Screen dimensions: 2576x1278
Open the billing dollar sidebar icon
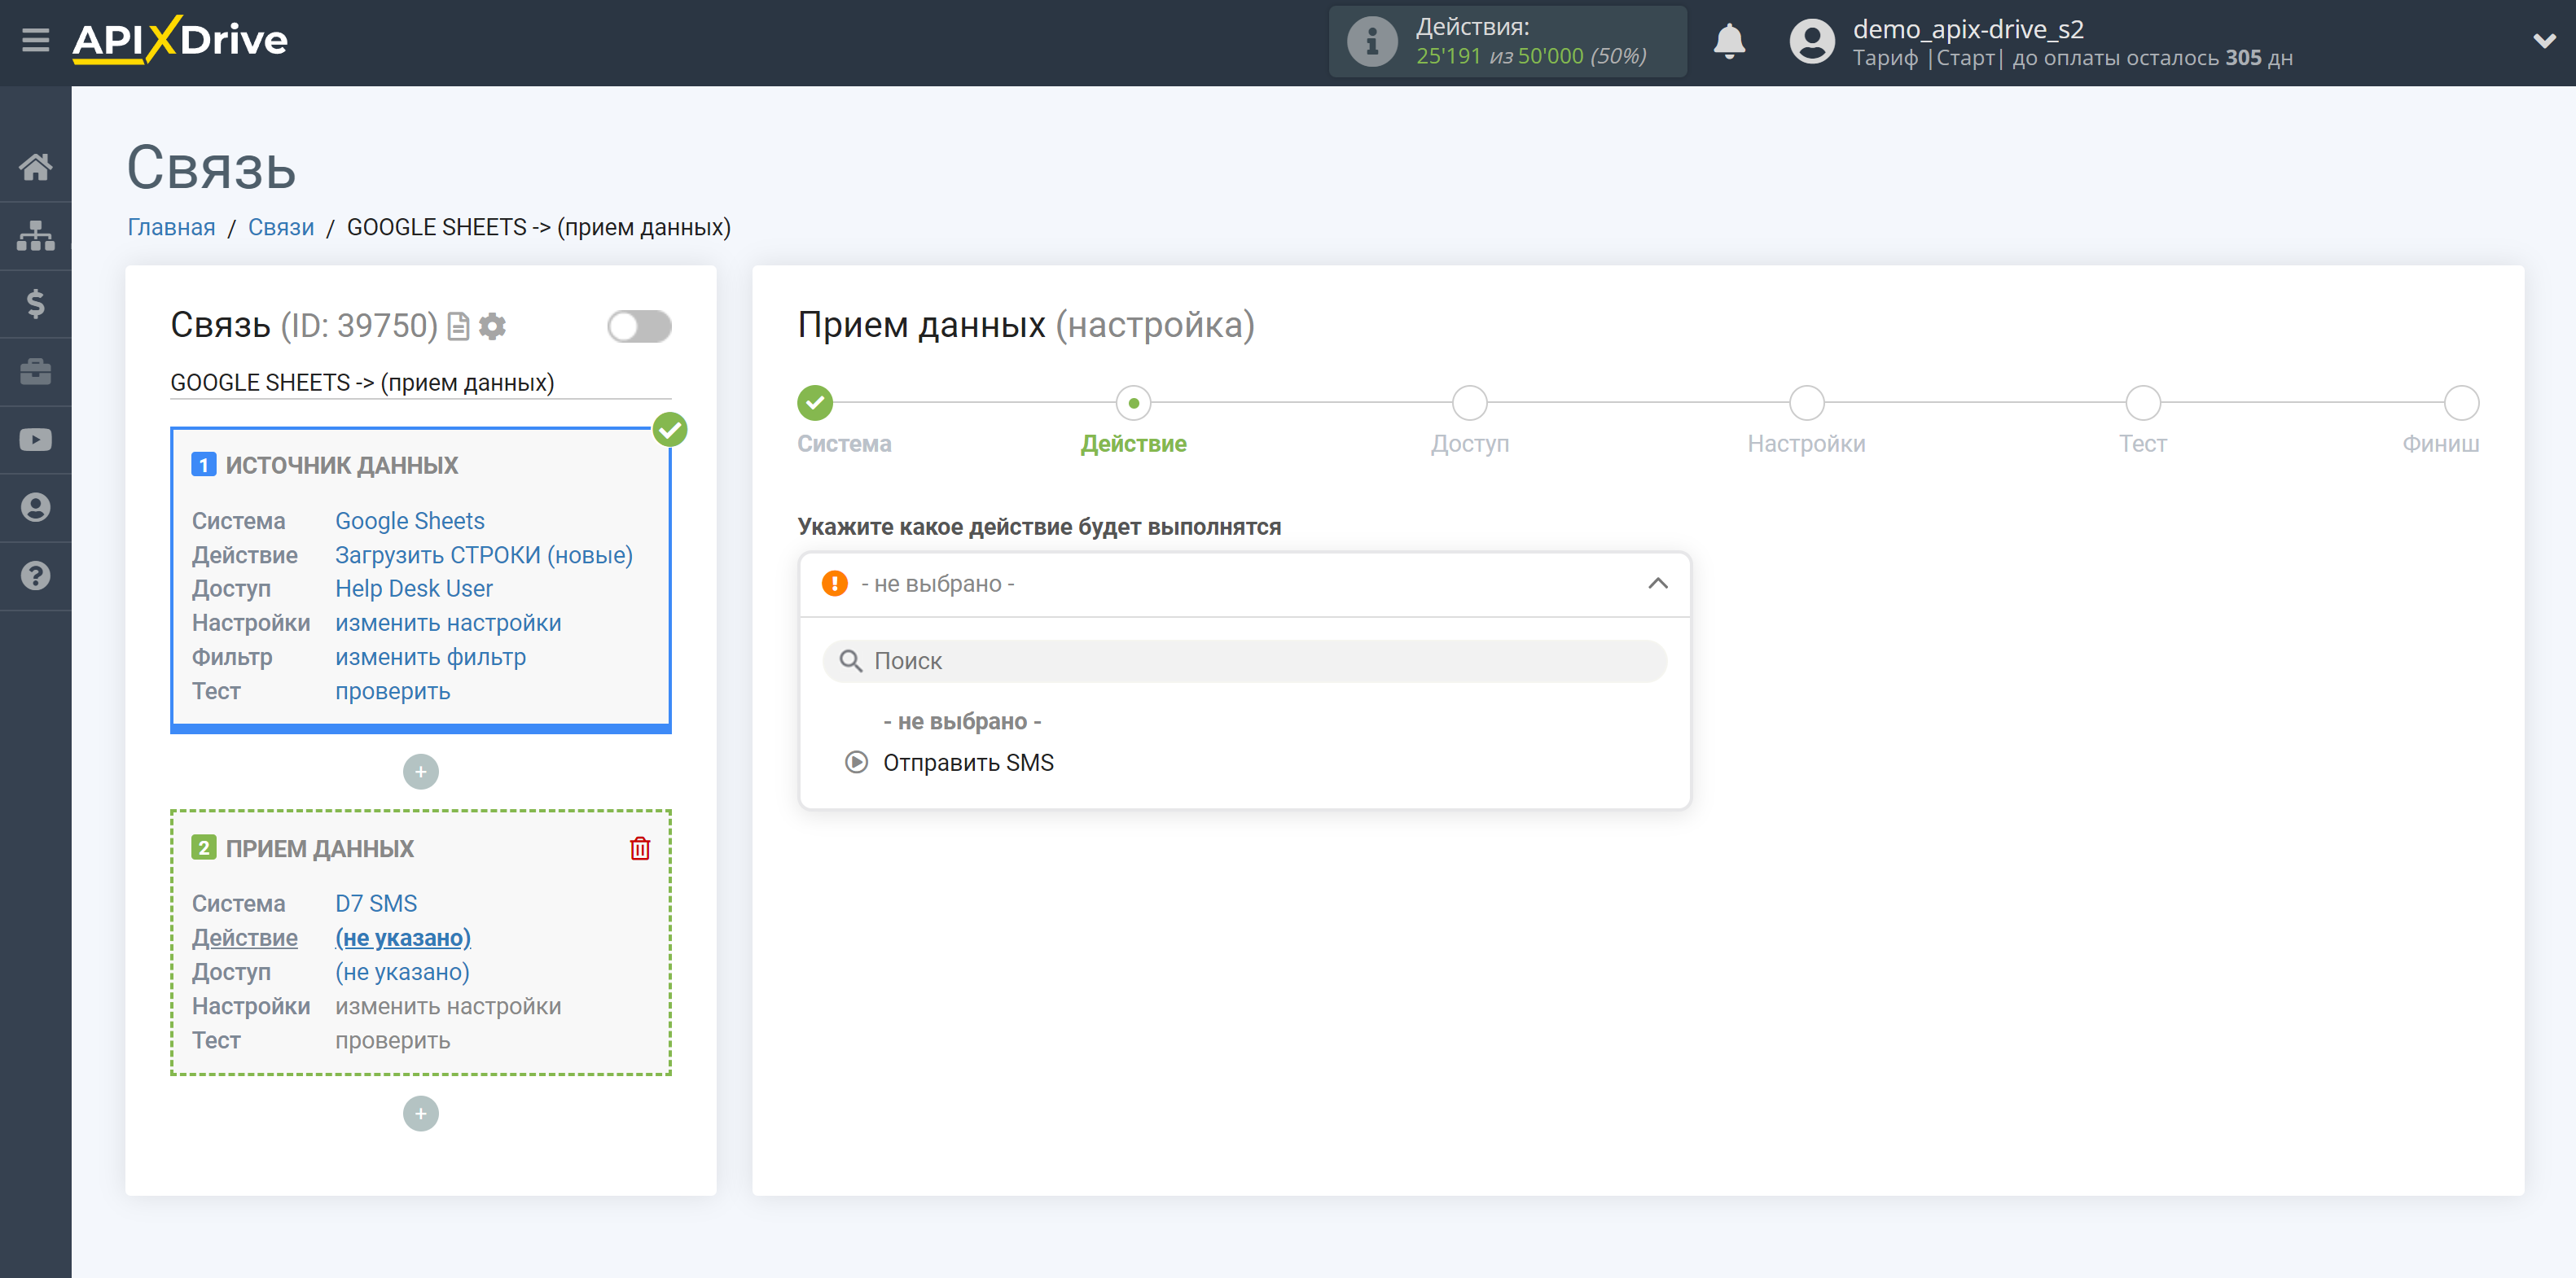[36, 303]
